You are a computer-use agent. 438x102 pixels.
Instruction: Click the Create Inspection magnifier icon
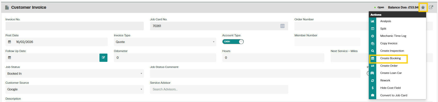(x=372, y=51)
